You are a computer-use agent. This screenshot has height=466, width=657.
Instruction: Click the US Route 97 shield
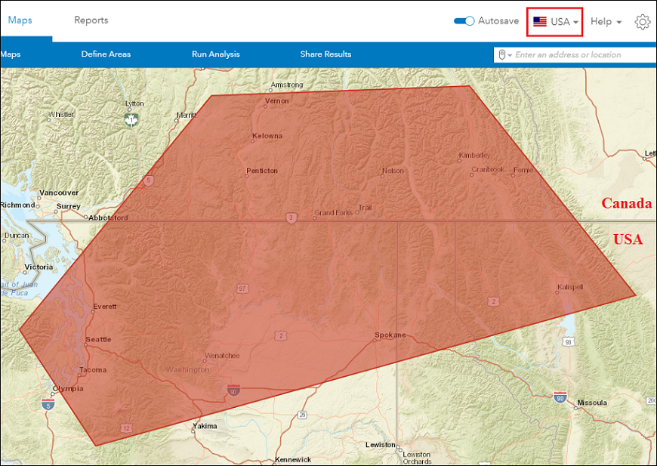[242, 289]
